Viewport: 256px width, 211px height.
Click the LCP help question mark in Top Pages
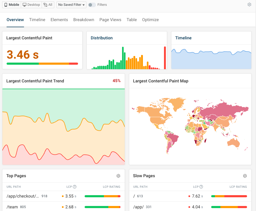tap(75, 187)
